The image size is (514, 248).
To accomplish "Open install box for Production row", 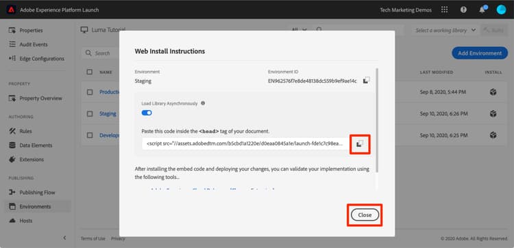I will pos(493,92).
